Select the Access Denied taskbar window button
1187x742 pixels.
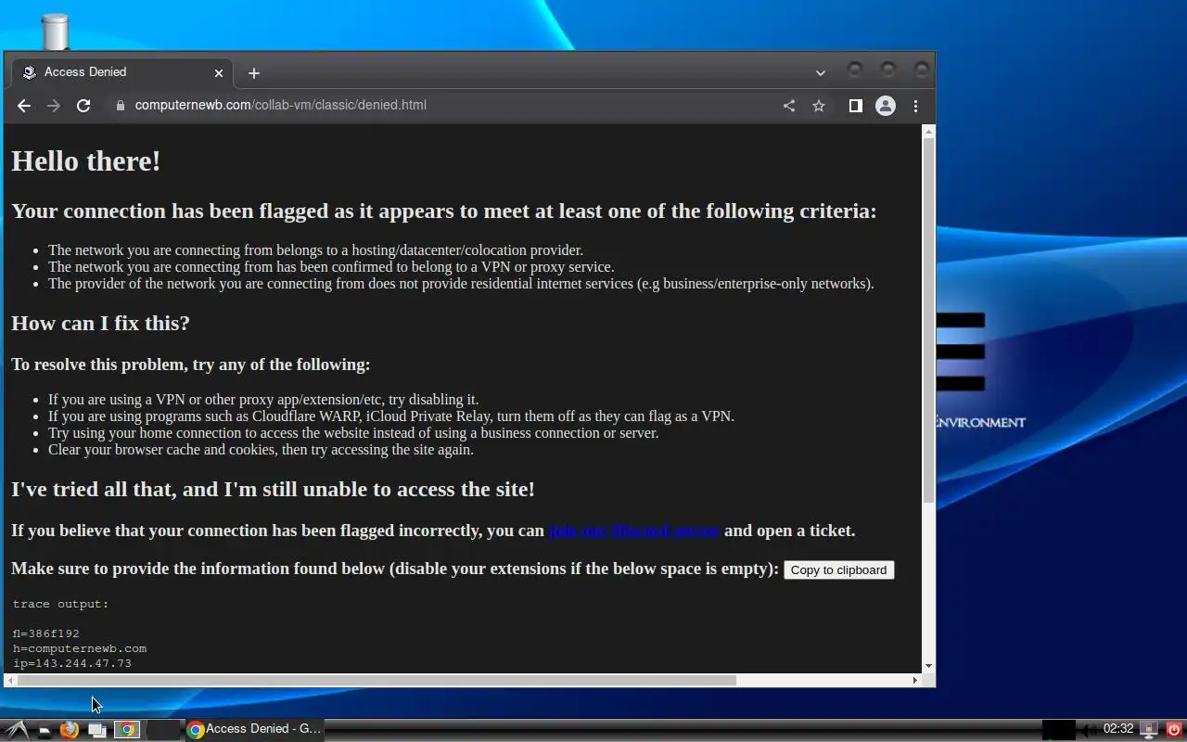pyautogui.click(x=255, y=729)
